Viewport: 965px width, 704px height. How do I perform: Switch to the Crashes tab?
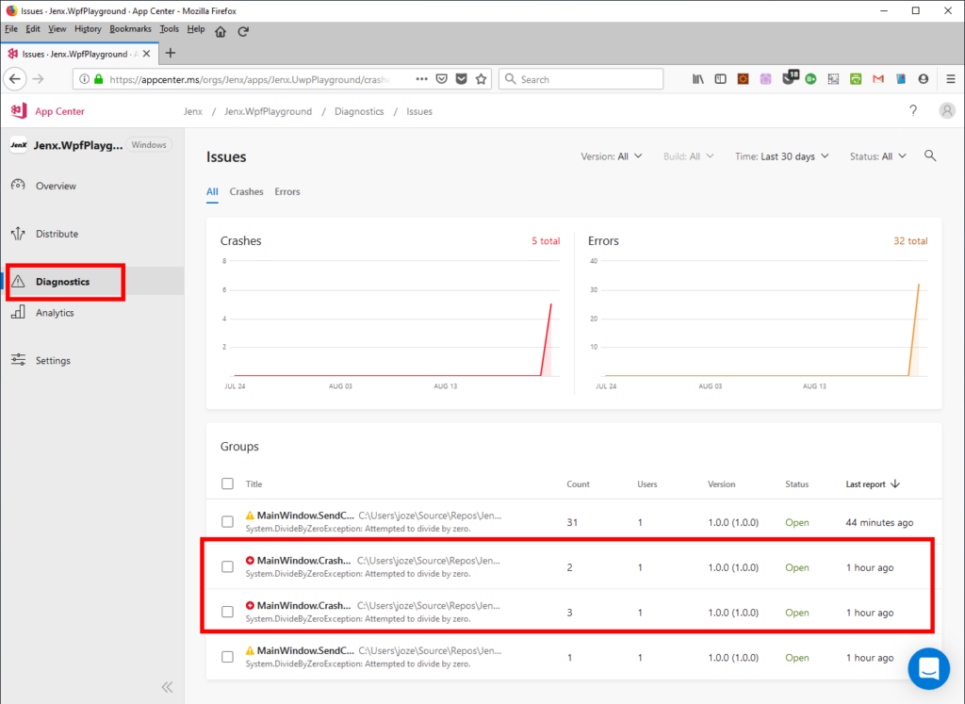pos(246,191)
